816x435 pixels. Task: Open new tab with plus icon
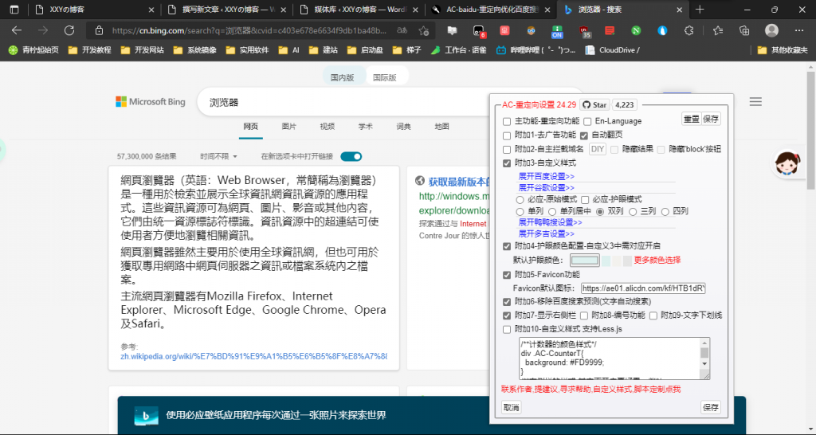tap(700, 10)
